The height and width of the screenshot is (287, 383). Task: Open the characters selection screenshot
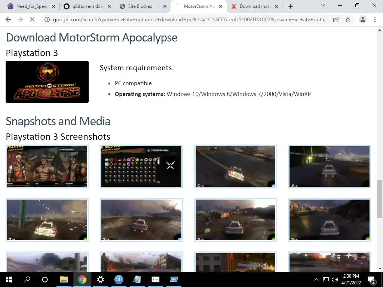[x=47, y=166]
